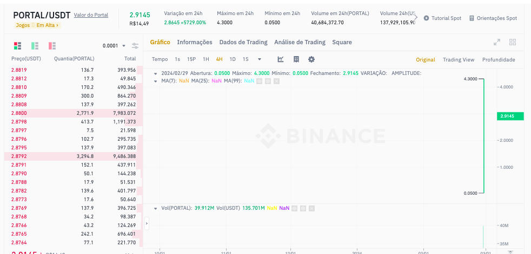
Task: Select sell order at price 2.8819
Action: pos(74,70)
